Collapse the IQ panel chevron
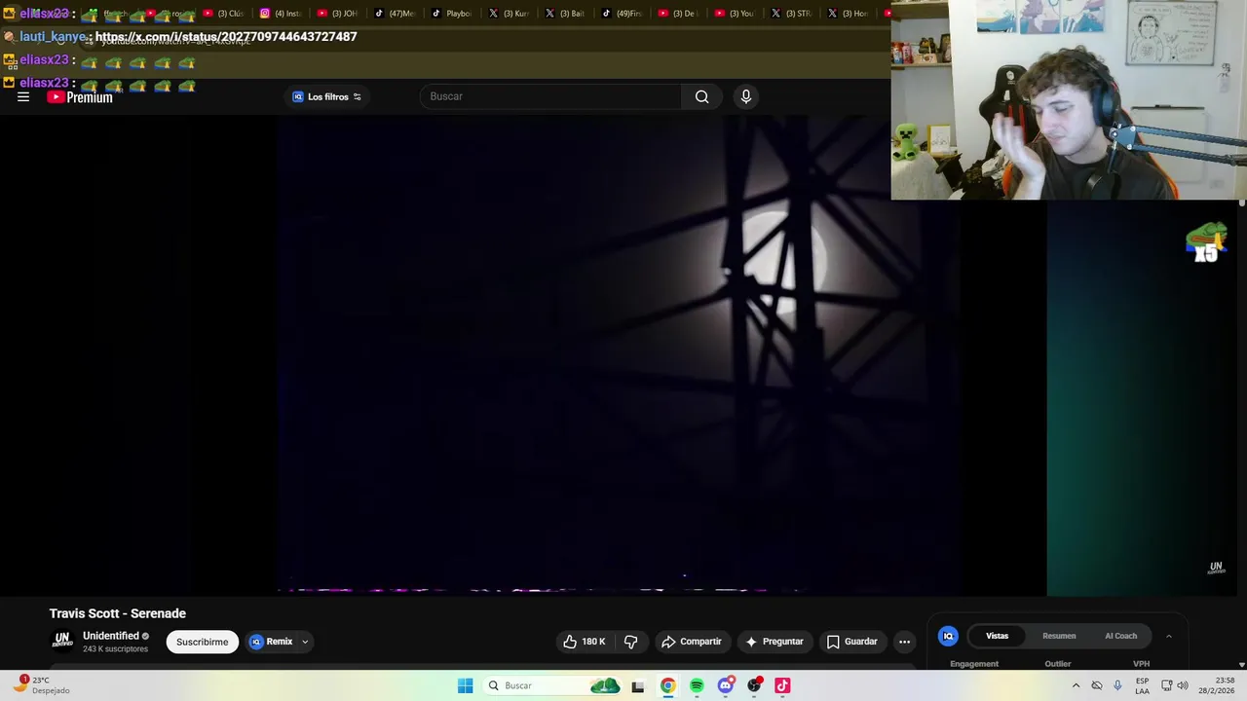The height and width of the screenshot is (701, 1247). click(x=1169, y=636)
